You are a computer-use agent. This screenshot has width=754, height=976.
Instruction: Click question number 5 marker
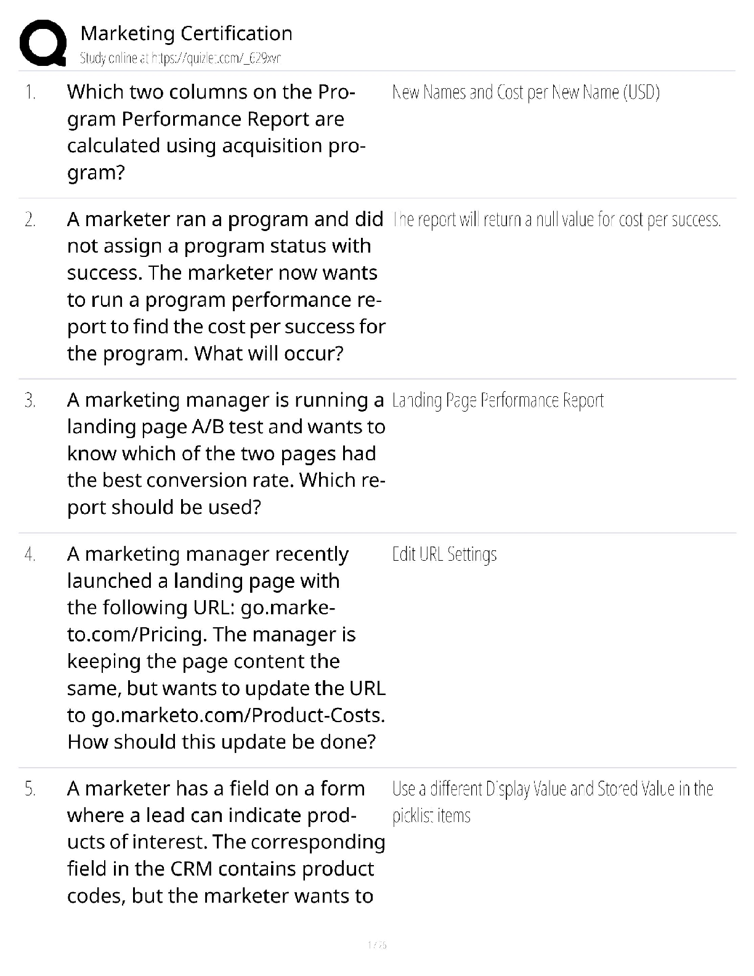30,789
